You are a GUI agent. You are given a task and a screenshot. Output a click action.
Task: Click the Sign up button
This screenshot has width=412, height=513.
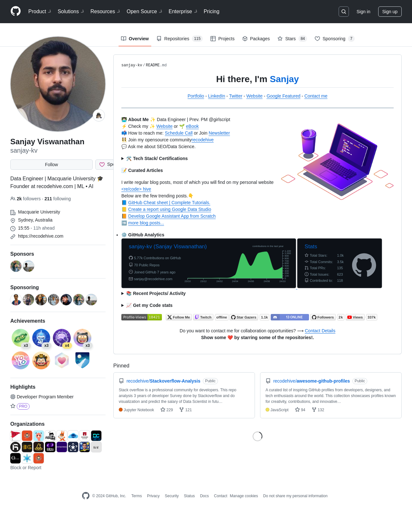[x=390, y=12]
